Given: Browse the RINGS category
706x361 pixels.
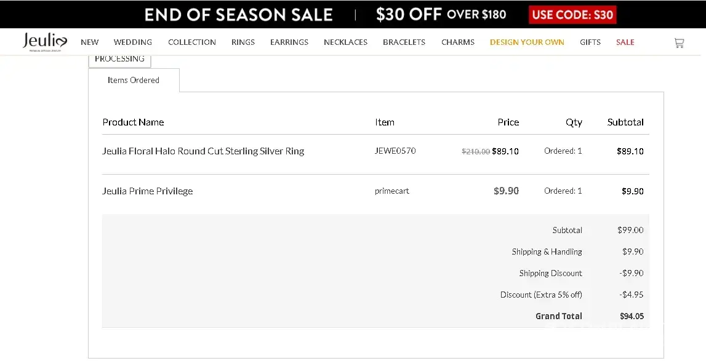Looking at the screenshot, I should 243,42.
